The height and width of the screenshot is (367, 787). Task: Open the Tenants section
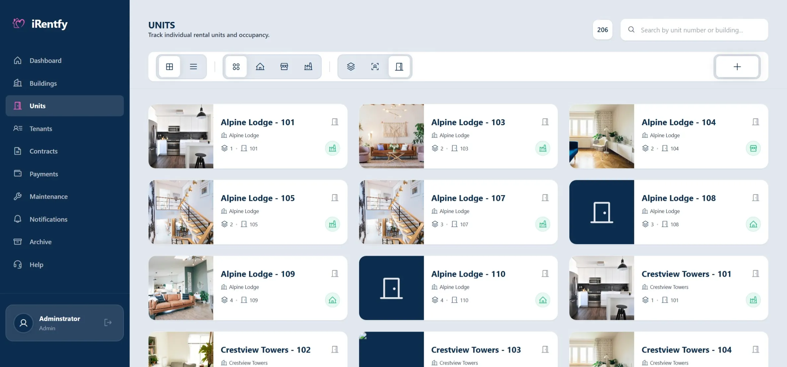[x=65, y=129]
